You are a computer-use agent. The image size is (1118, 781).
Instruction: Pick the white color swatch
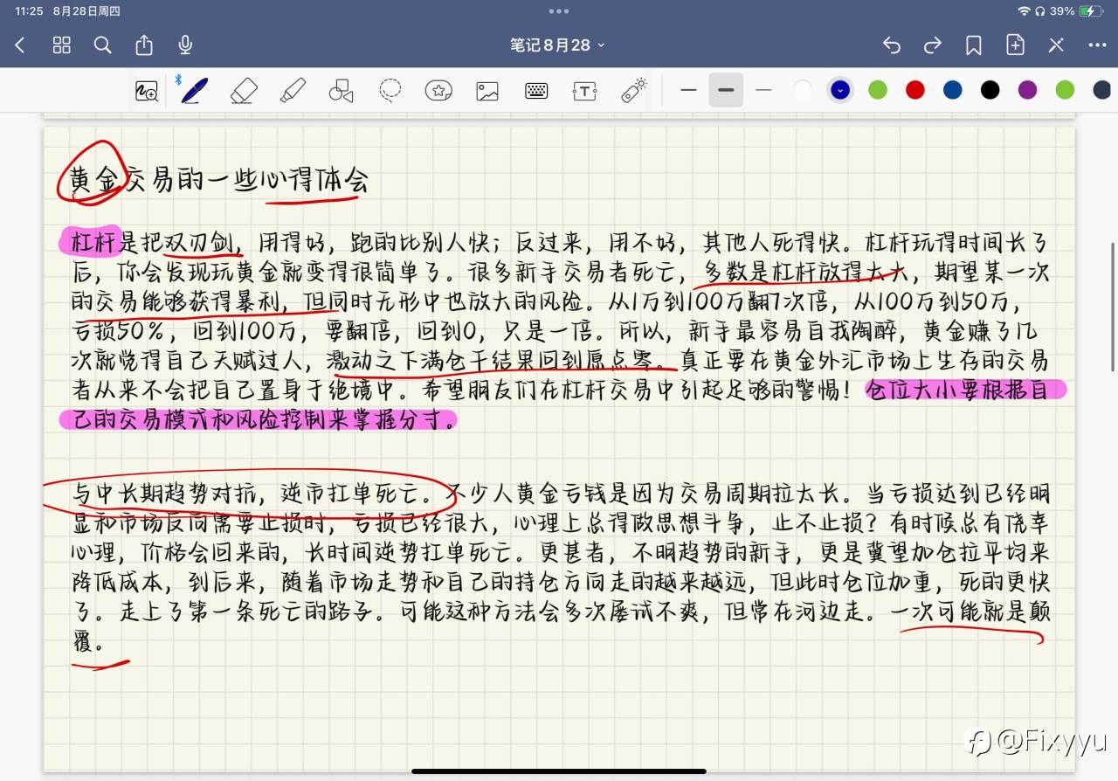coord(803,90)
